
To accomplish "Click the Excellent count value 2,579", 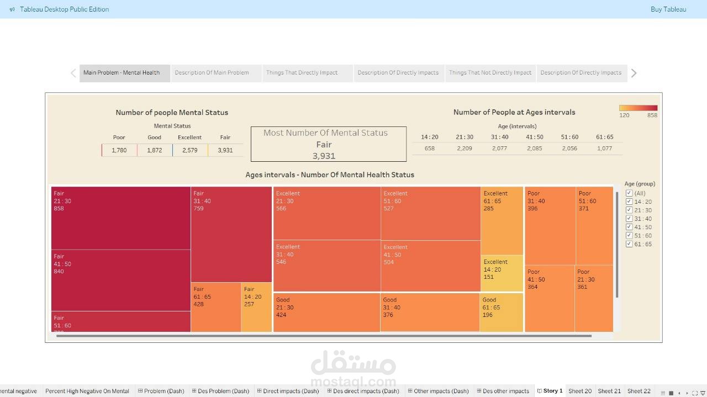I will tap(189, 150).
